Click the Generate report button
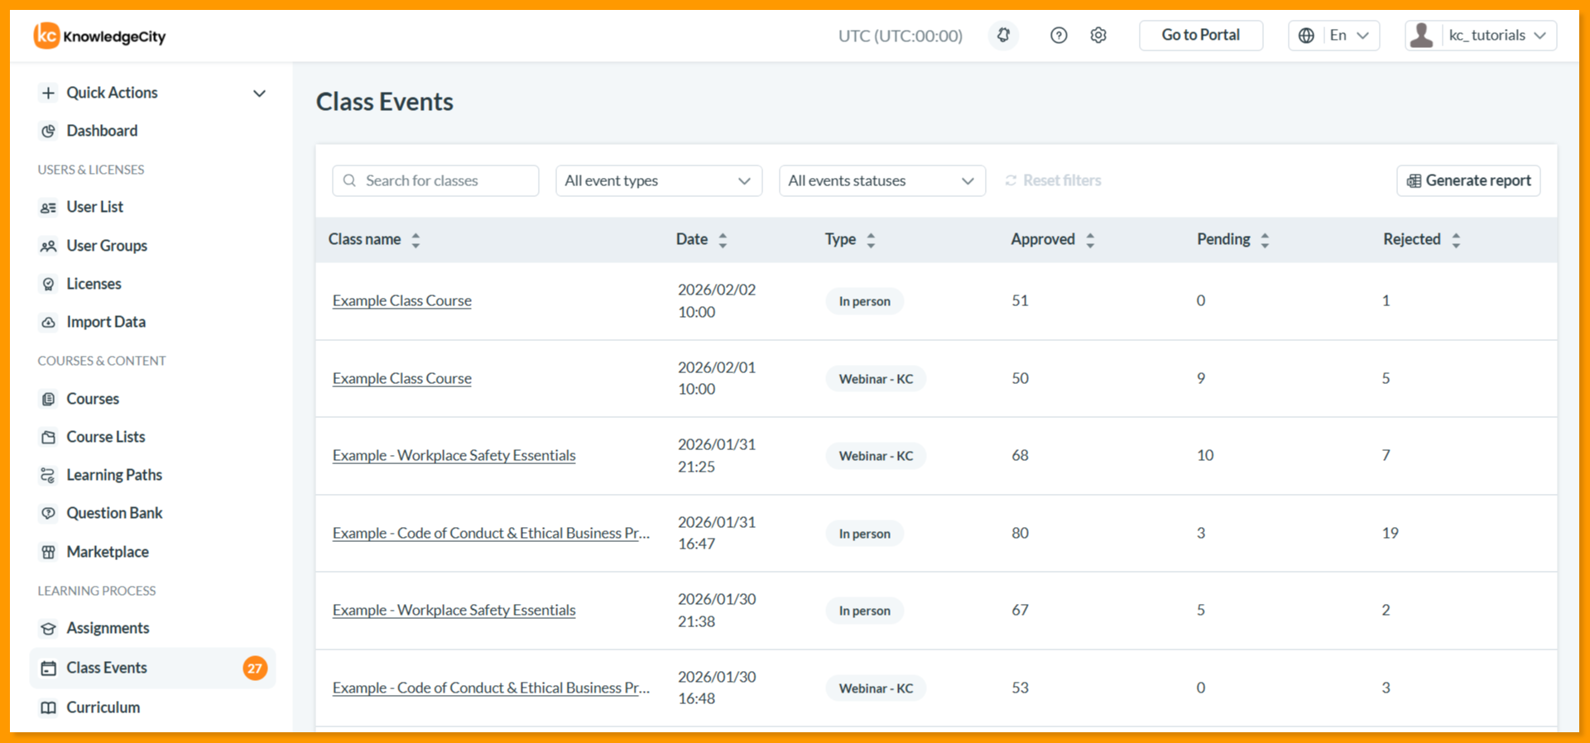1590x743 pixels. click(x=1468, y=180)
